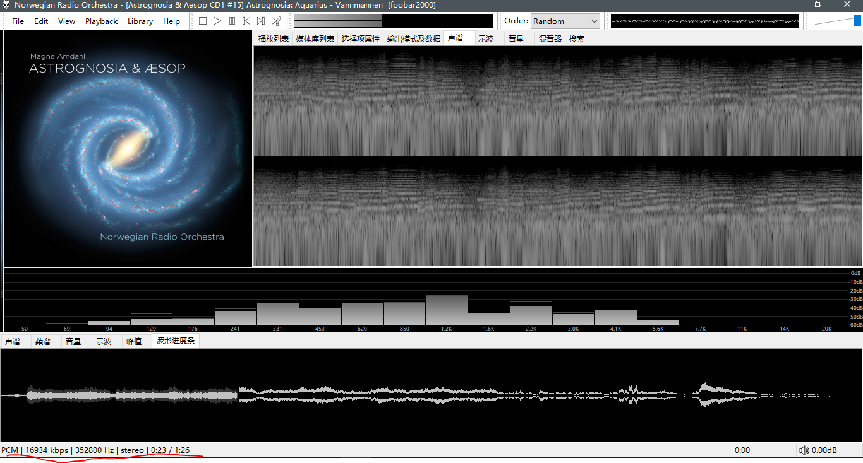Viewport: 863px width, 463px height.
Task: Click the speaker volume icon in status bar
Action: click(x=804, y=450)
